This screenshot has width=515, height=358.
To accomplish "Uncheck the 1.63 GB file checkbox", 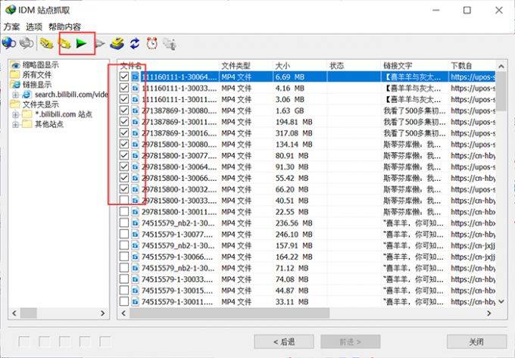I will [x=123, y=111].
